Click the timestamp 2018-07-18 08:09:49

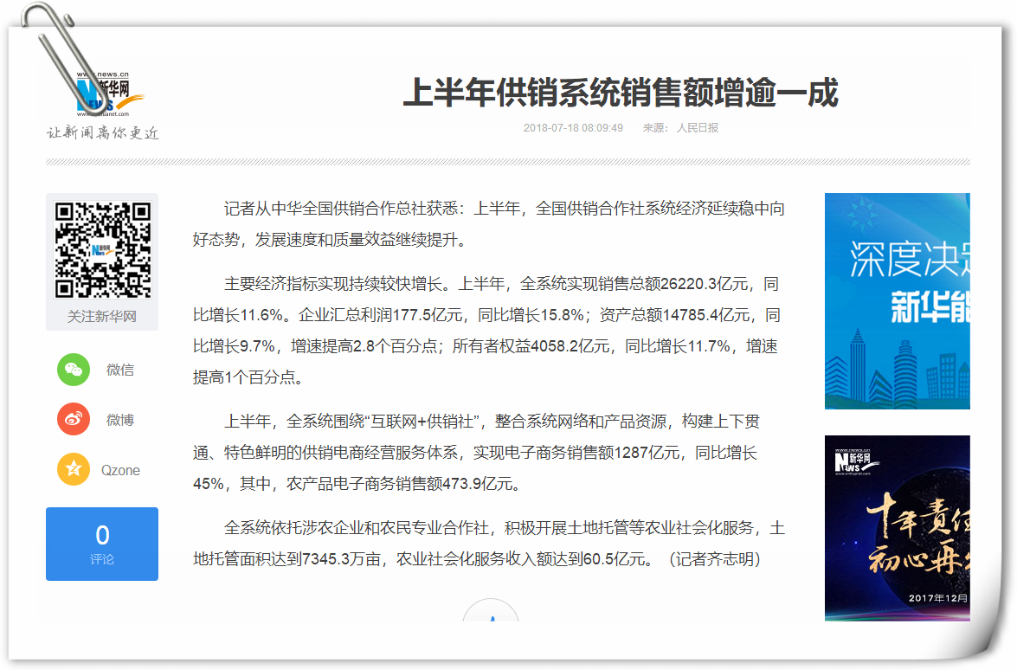pos(573,128)
